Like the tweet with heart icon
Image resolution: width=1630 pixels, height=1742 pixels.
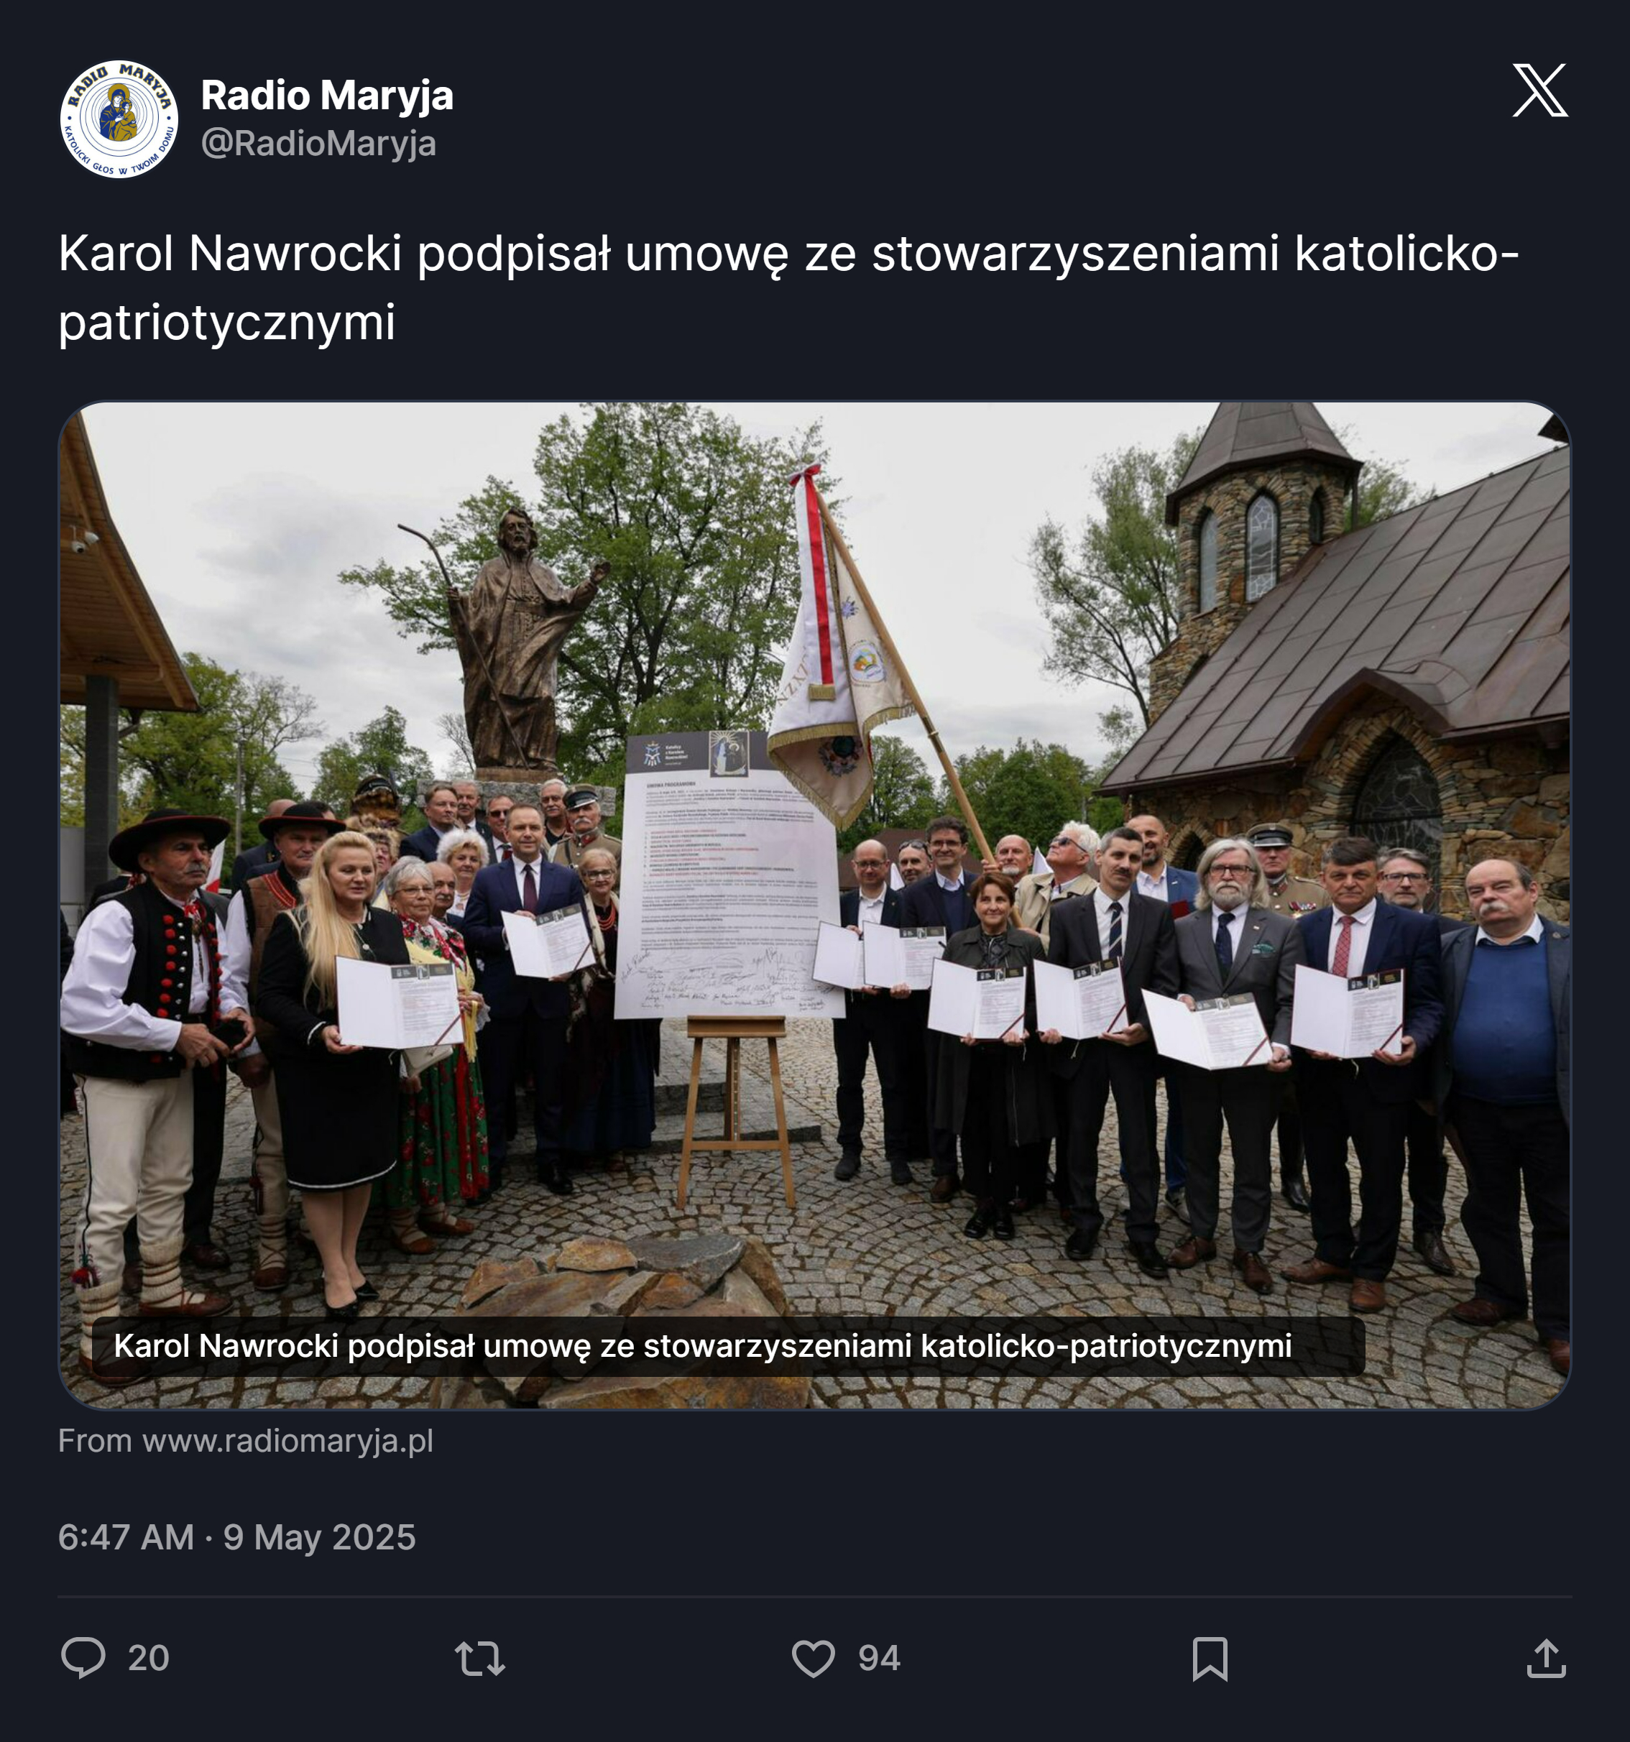click(x=814, y=1659)
